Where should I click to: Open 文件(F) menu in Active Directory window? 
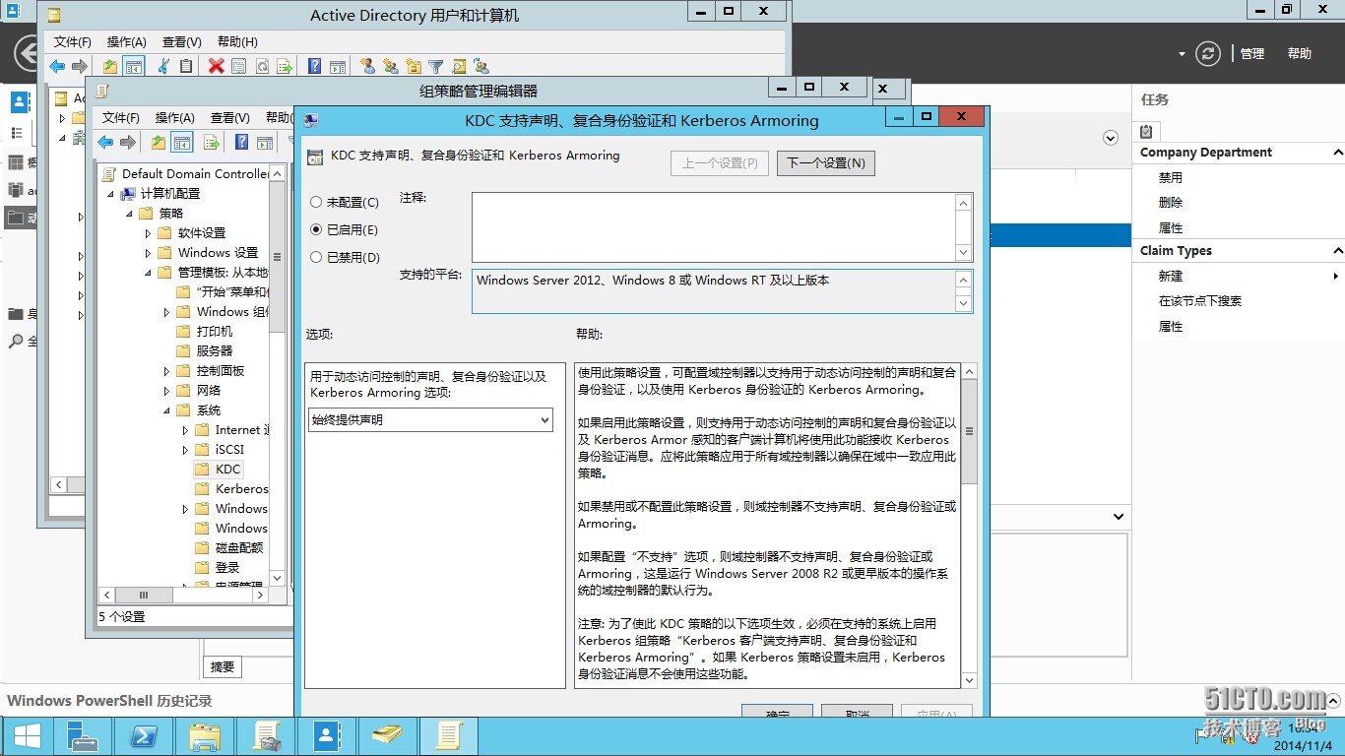tap(73, 41)
